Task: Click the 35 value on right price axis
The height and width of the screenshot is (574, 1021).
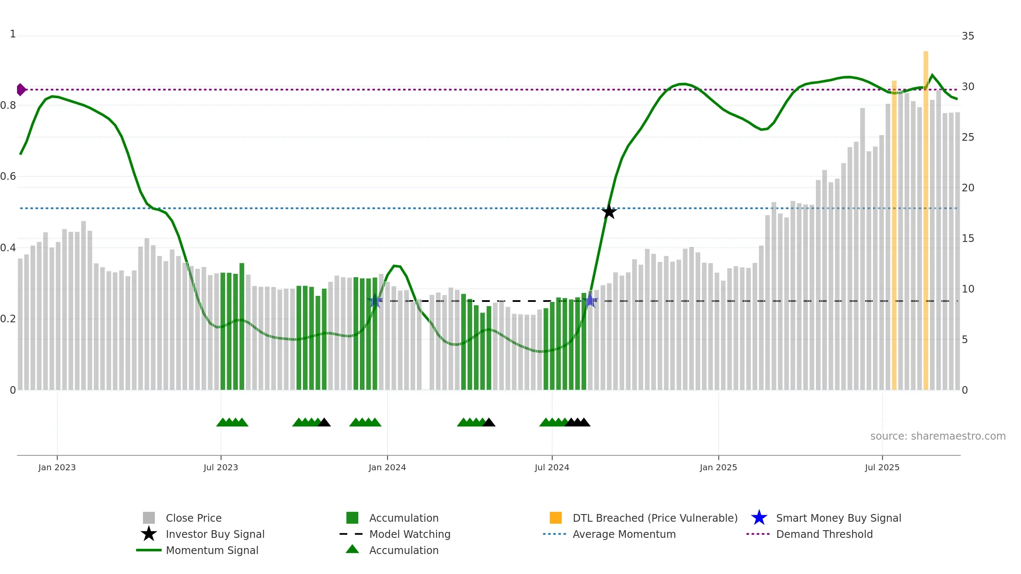Action: 968,36
